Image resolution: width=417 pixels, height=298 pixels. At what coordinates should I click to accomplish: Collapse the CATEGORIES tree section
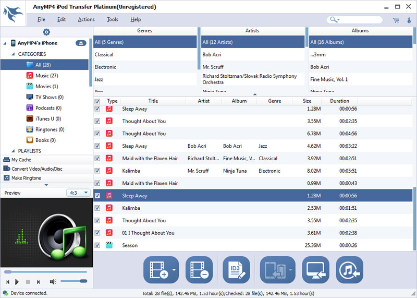(x=13, y=54)
